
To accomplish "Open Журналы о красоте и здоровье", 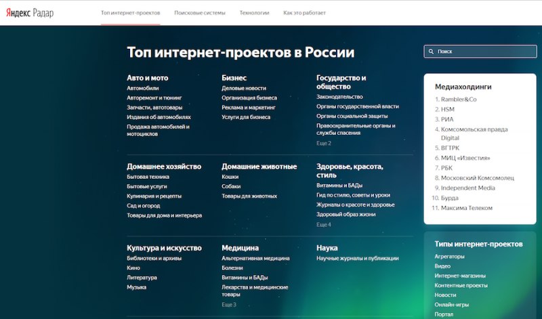I will 355,205.
